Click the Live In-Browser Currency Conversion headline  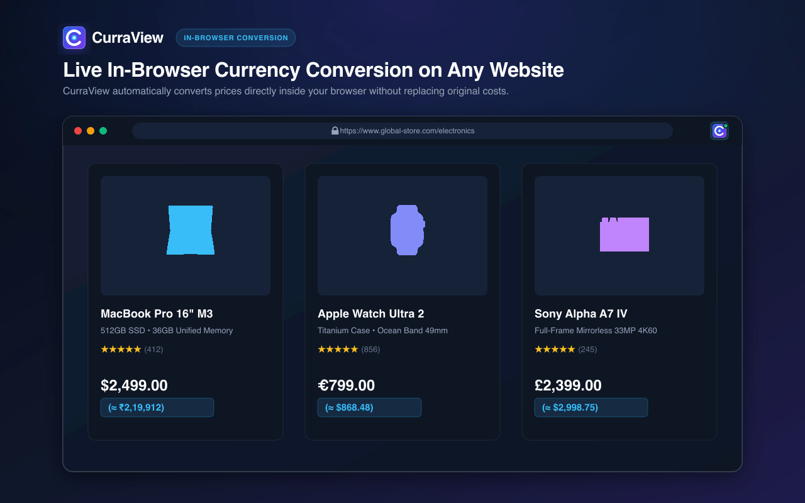tap(313, 70)
